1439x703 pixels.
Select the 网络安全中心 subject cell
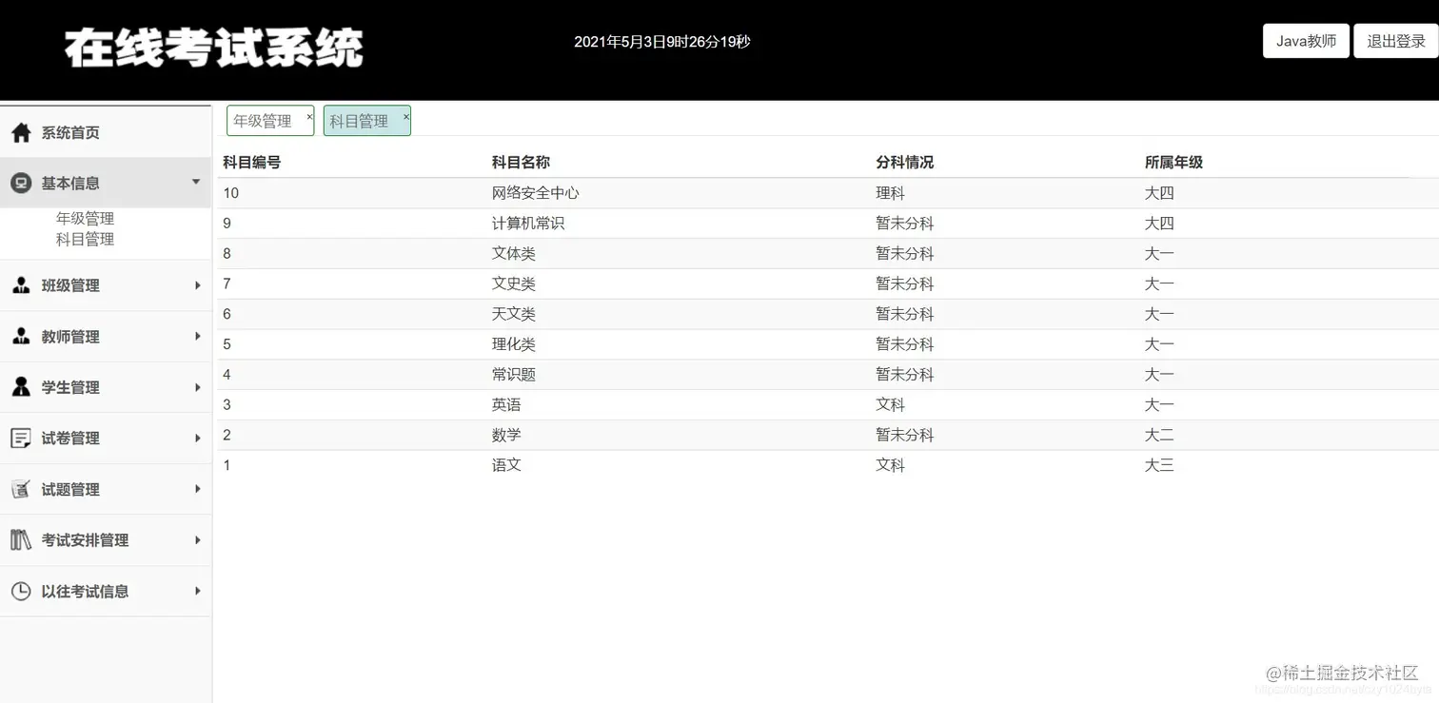click(536, 193)
